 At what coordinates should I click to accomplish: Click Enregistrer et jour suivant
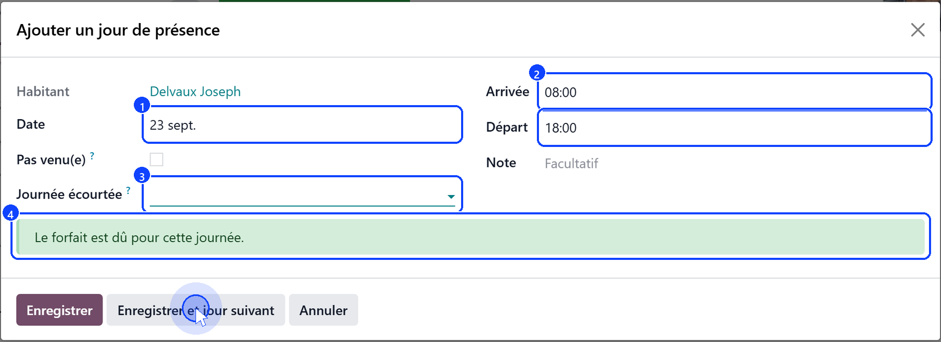pos(196,310)
